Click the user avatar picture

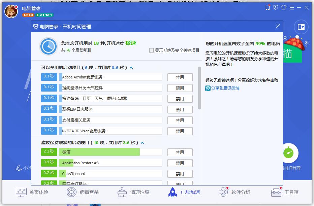(11, 11)
